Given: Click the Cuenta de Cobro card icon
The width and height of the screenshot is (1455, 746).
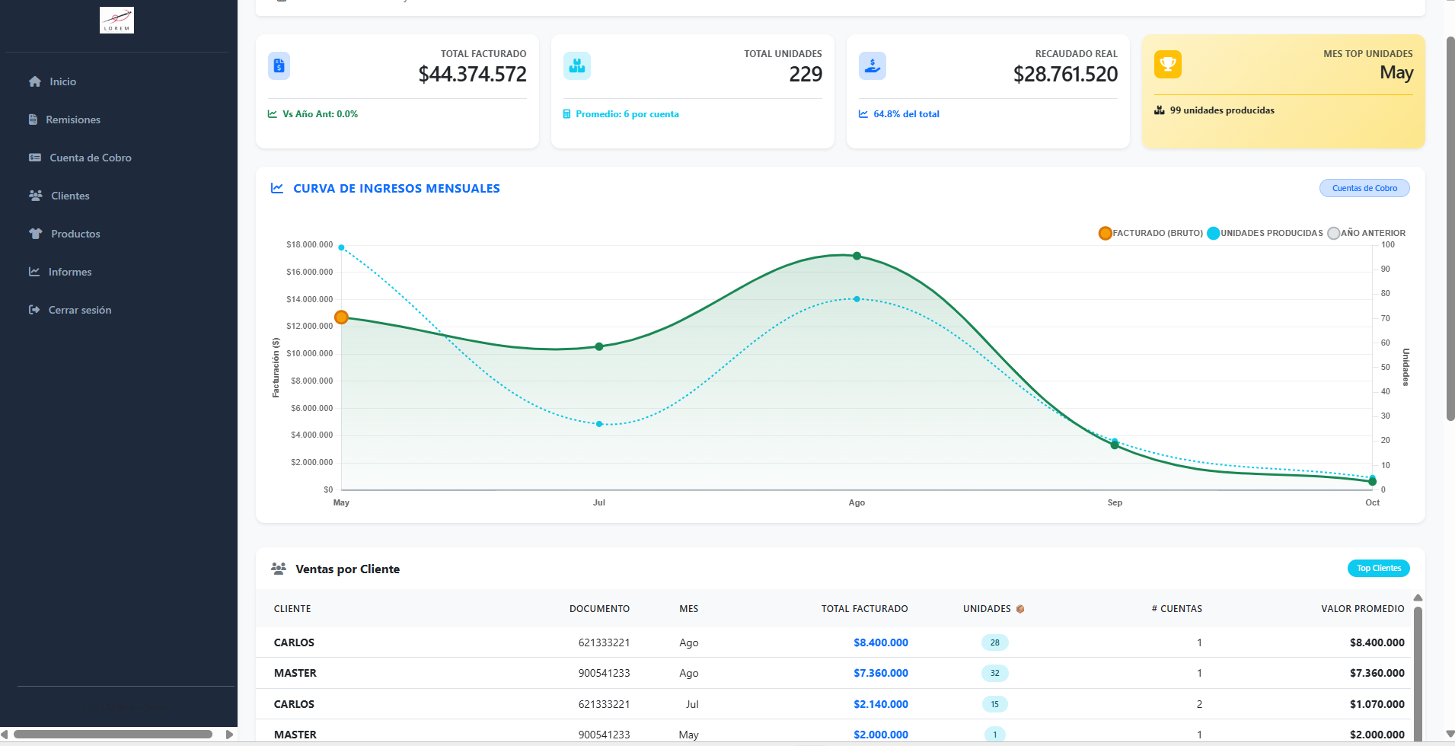Looking at the screenshot, I should [35, 158].
